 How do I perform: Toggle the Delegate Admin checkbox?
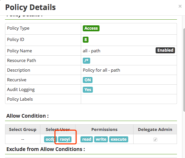[x=155, y=140]
